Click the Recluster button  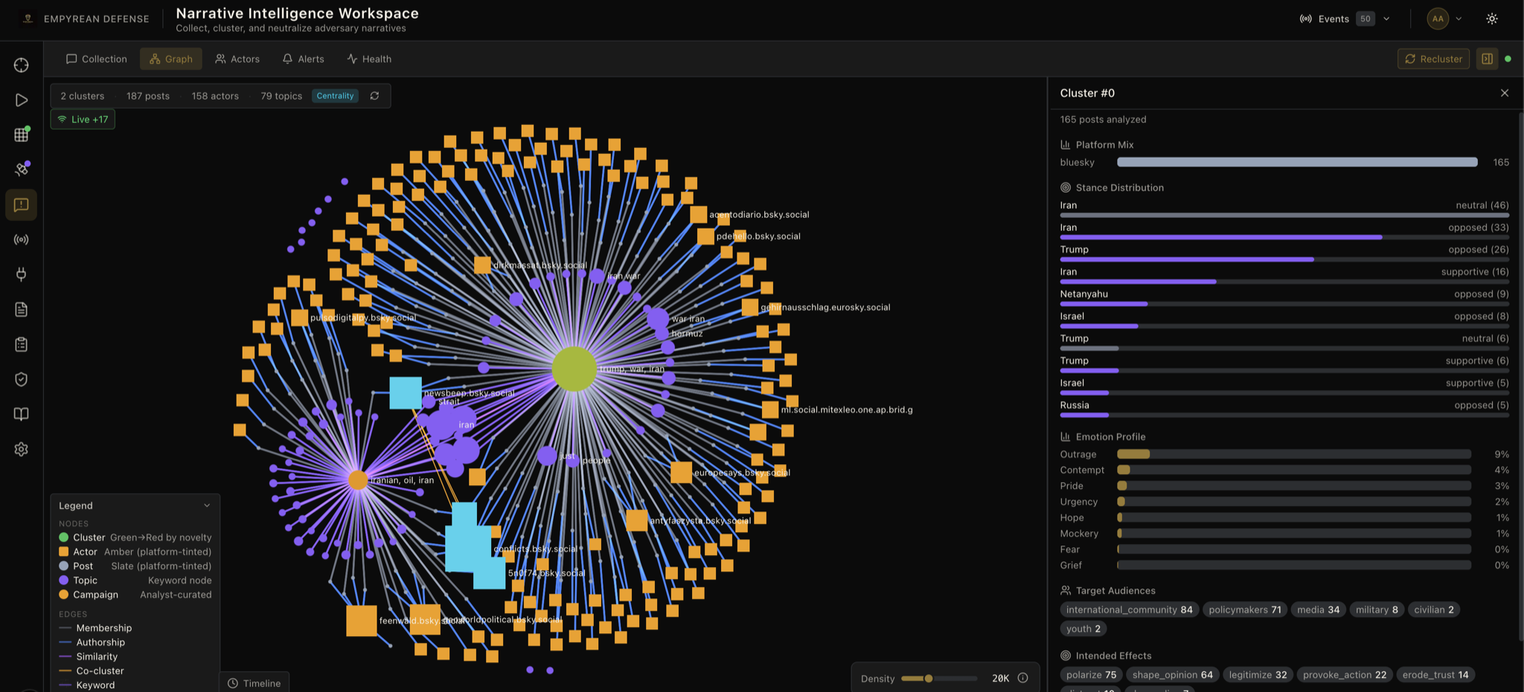tap(1433, 59)
